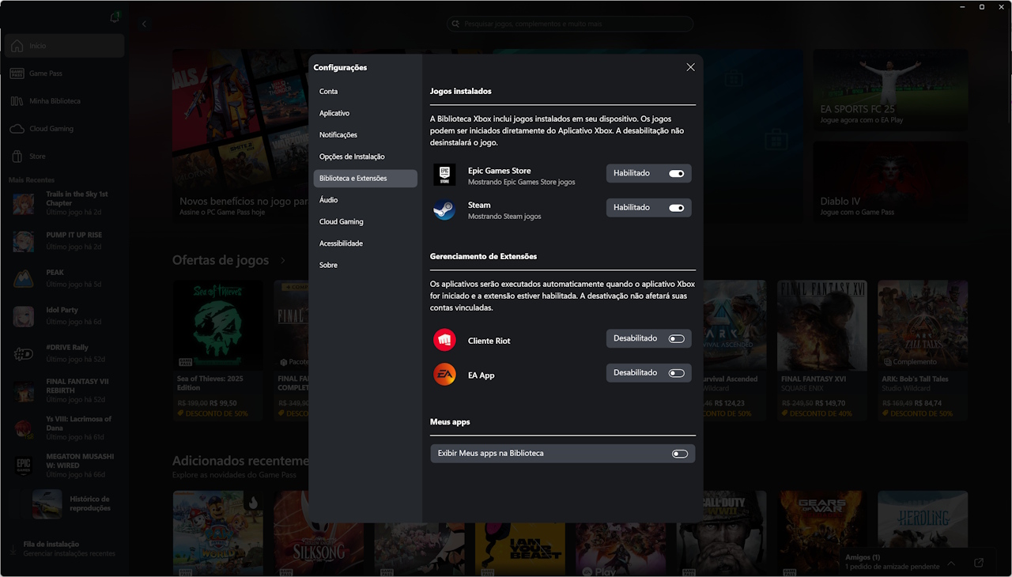The image size is (1012, 577).
Task: Collapse the sidebar with the back chevron
Action: tap(144, 24)
